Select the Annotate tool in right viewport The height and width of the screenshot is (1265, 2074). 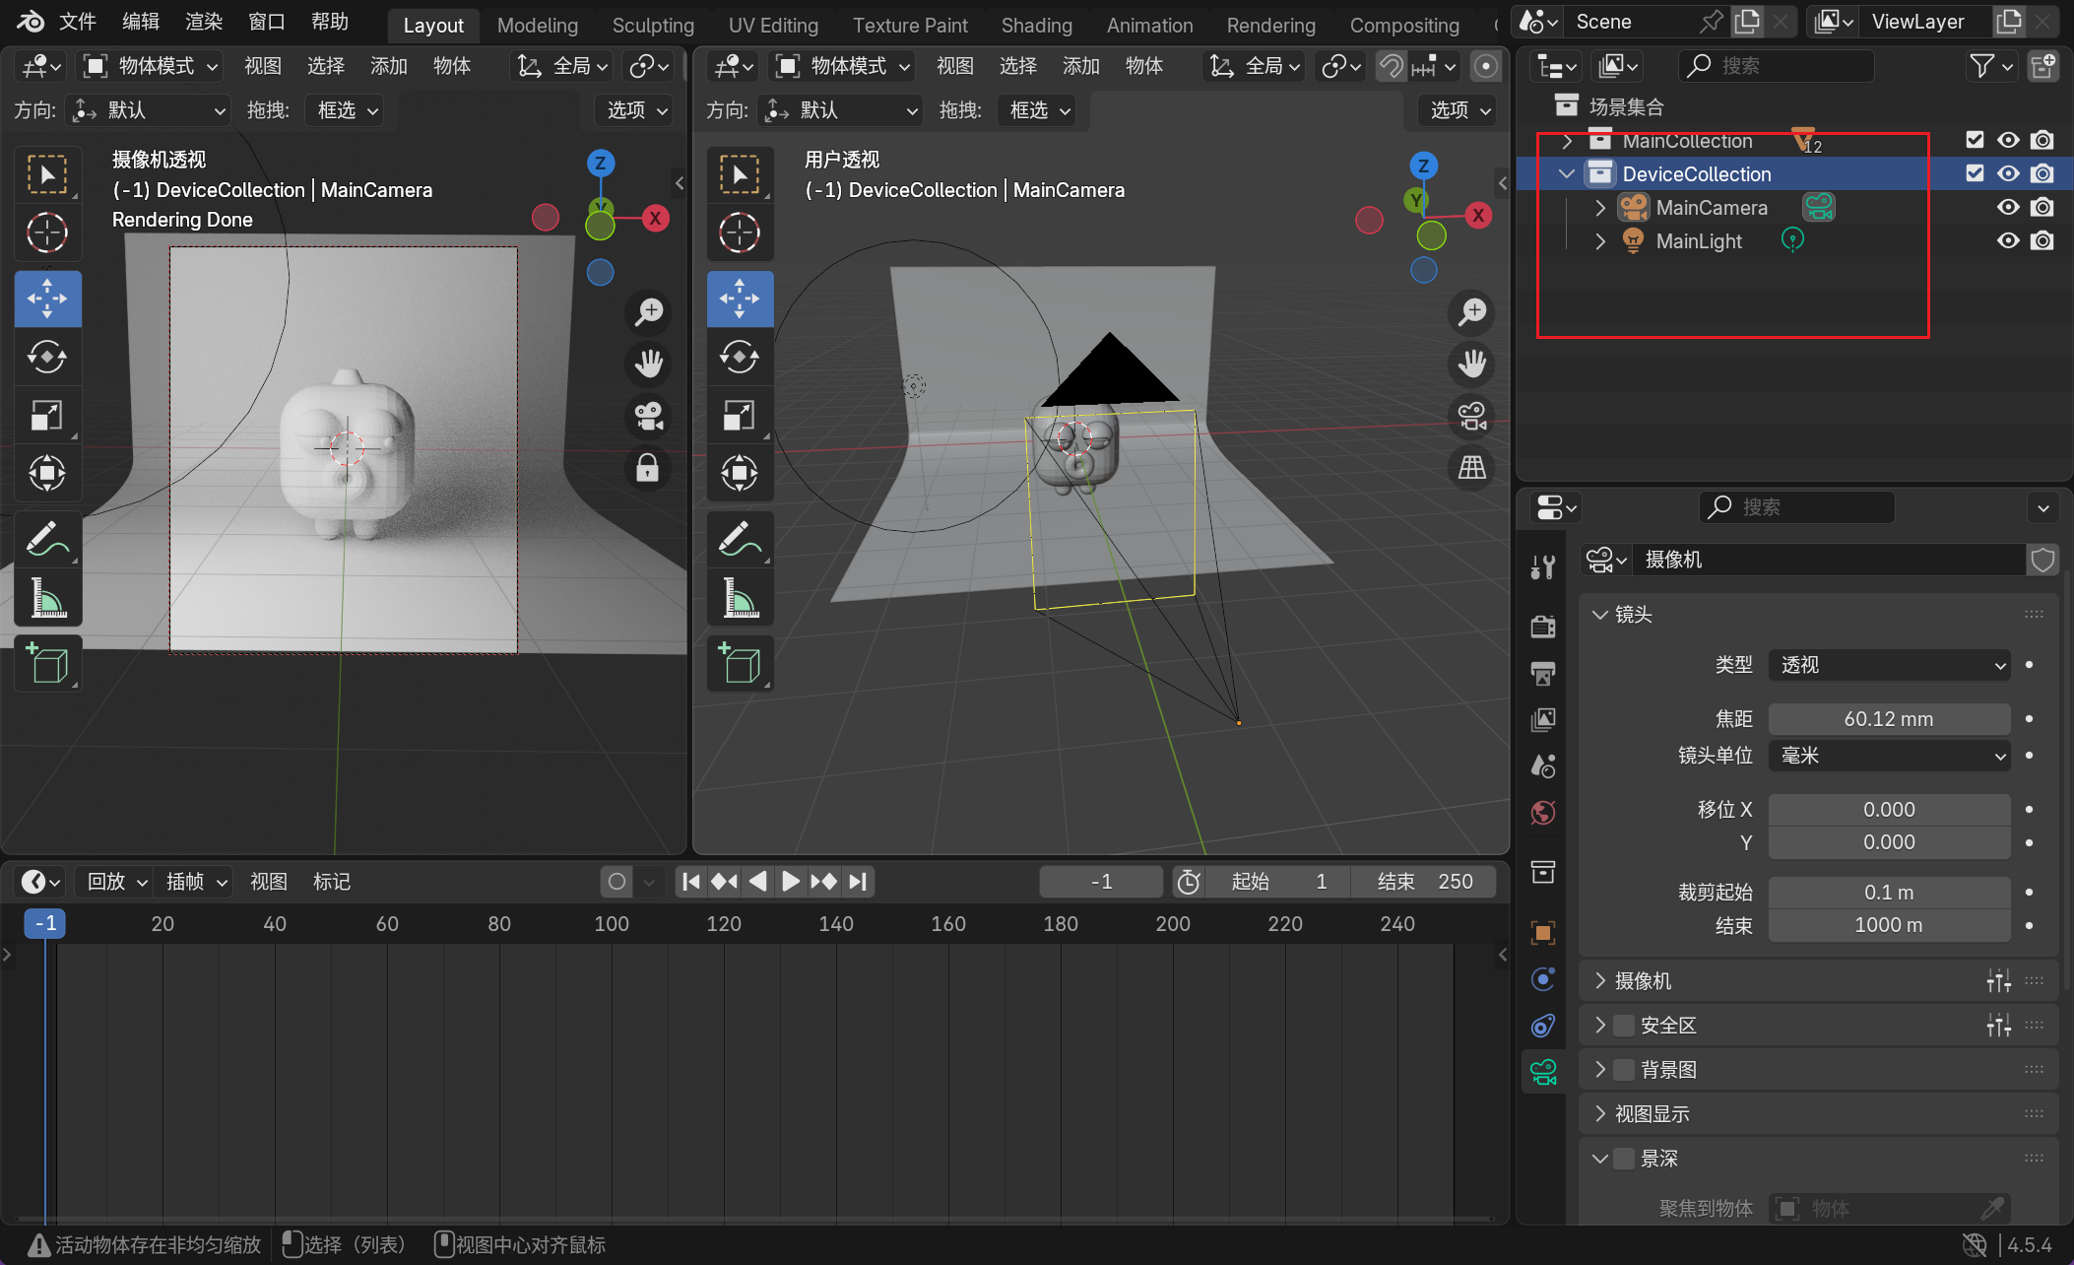tap(740, 539)
